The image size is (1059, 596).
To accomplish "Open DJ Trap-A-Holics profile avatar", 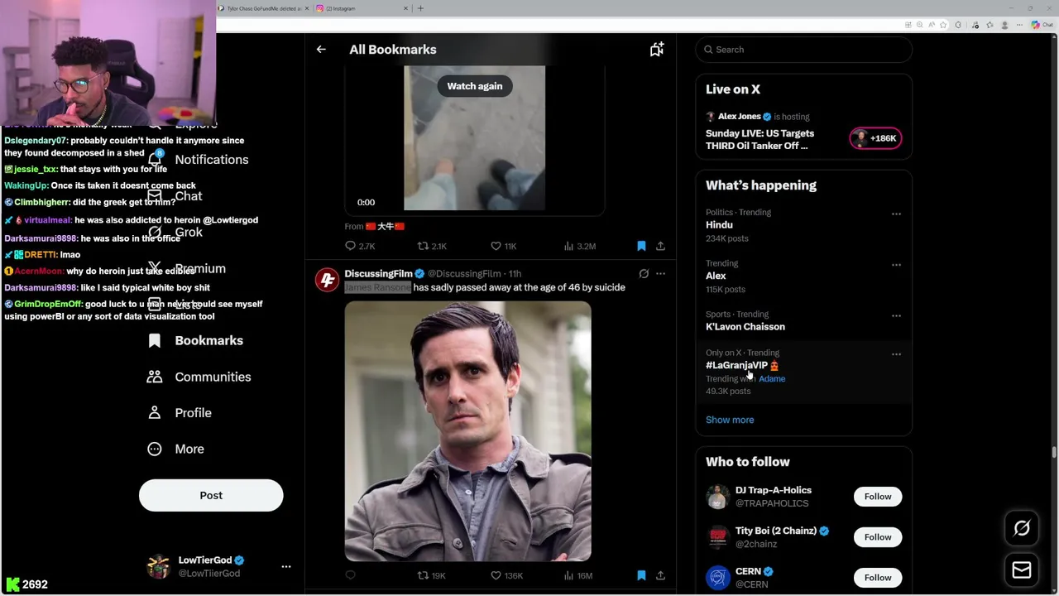I will click(x=718, y=497).
